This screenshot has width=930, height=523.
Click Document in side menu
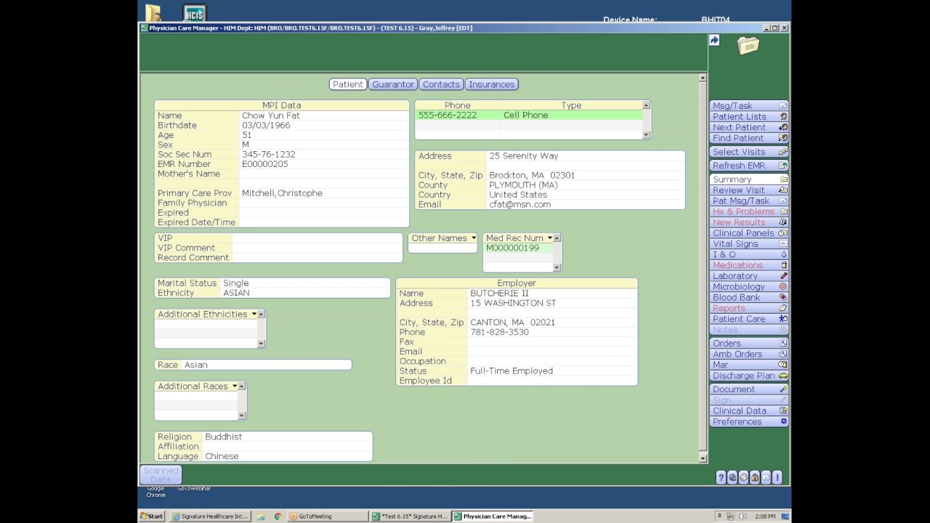click(749, 389)
